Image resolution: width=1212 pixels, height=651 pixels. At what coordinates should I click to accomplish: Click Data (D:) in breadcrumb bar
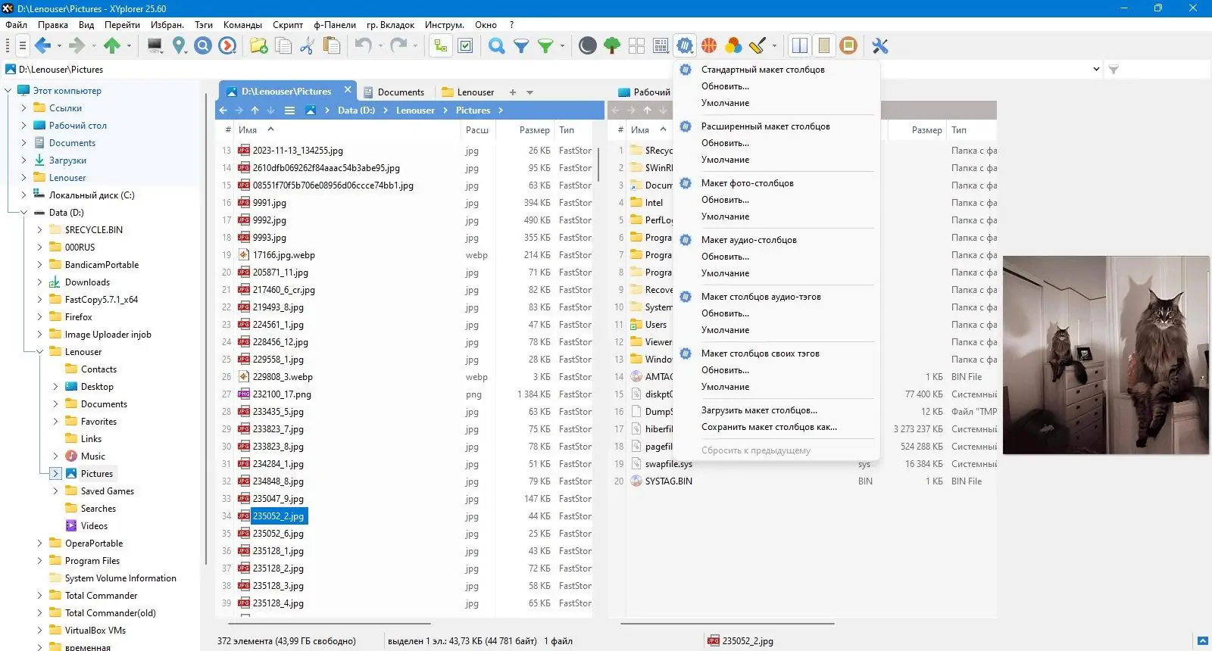click(x=356, y=111)
